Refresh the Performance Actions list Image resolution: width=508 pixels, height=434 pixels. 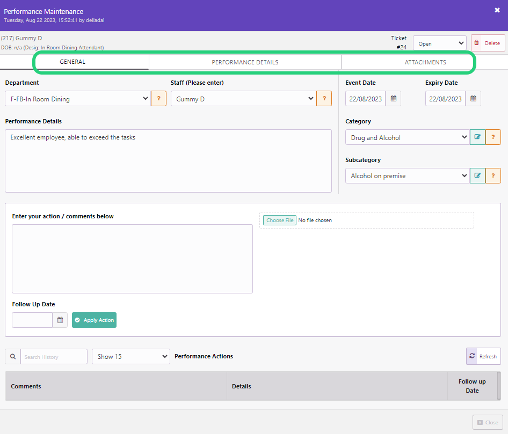pyautogui.click(x=483, y=356)
